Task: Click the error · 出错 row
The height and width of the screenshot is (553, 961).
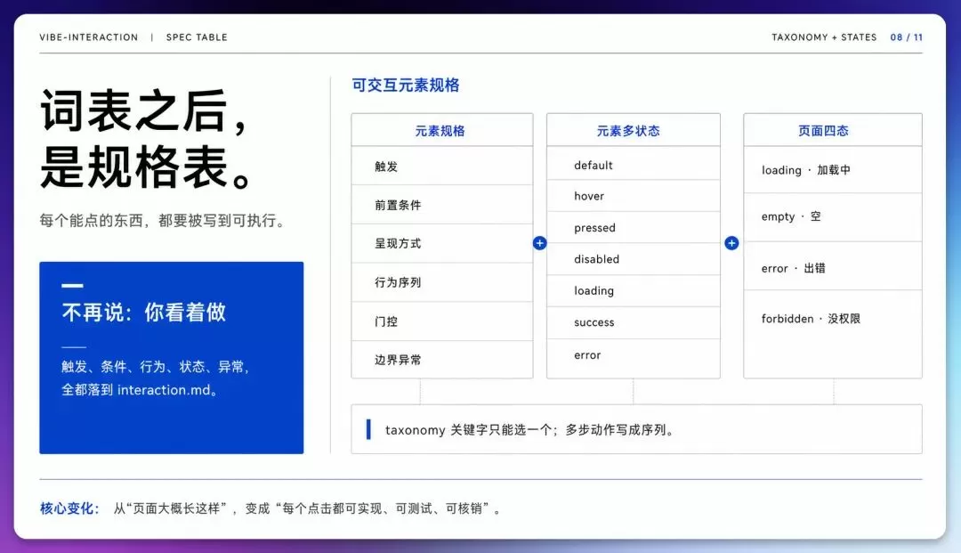Action: [833, 266]
